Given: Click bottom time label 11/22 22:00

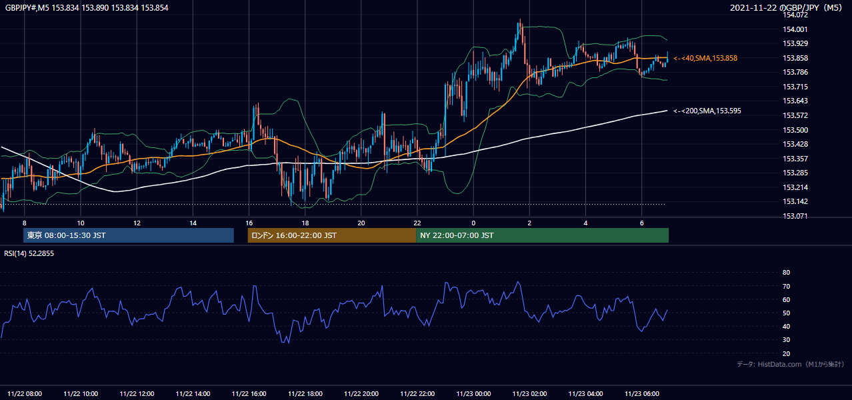Looking at the screenshot, I should 417,394.
